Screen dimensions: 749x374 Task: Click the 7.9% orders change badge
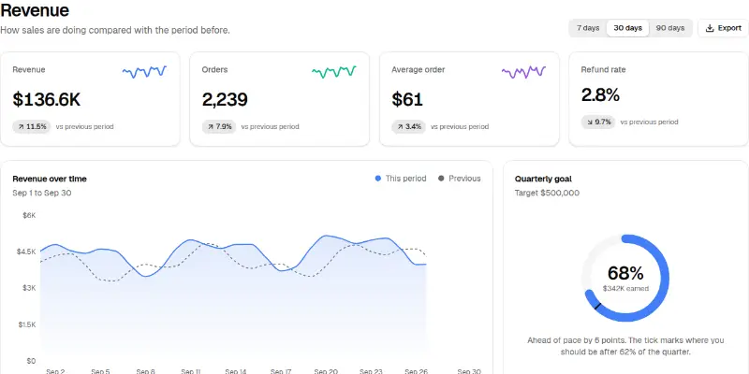[x=219, y=127]
